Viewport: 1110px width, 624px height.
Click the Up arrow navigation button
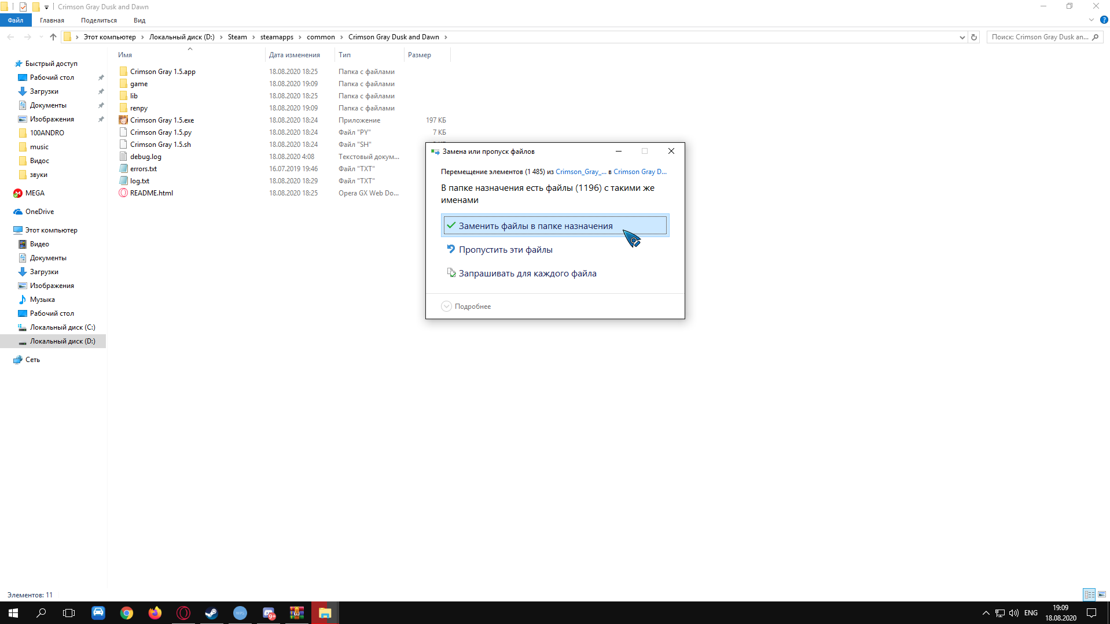click(53, 37)
